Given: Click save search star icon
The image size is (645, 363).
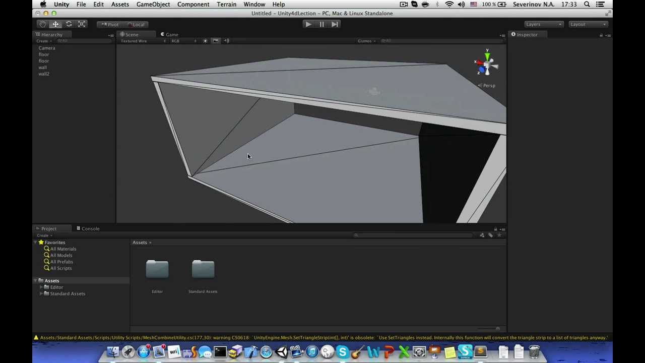Looking at the screenshot, I should [x=499, y=235].
